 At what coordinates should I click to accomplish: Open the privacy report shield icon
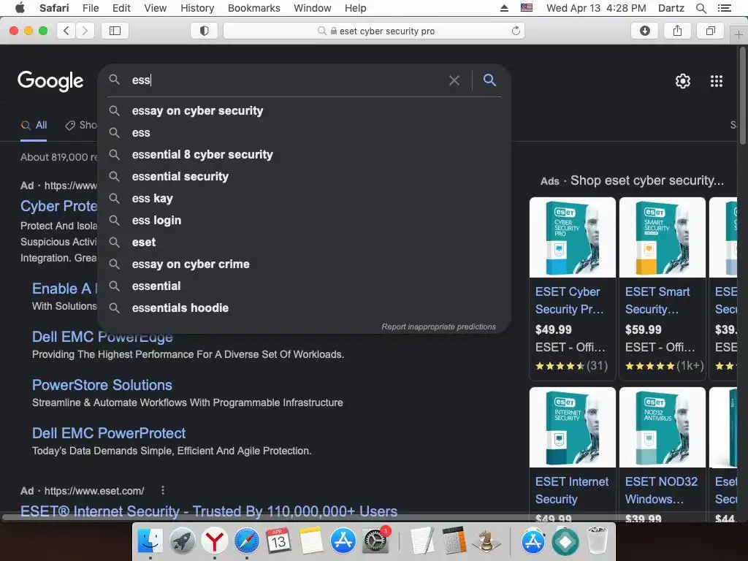pyautogui.click(x=205, y=31)
